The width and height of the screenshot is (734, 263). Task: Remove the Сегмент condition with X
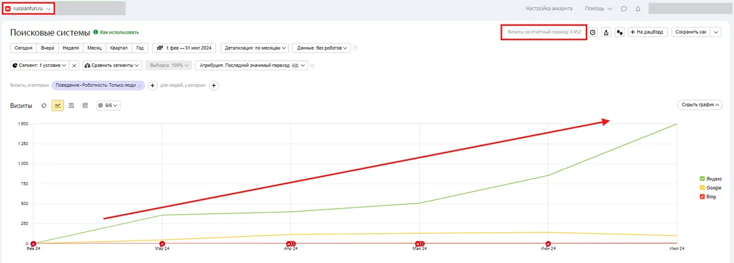point(74,65)
